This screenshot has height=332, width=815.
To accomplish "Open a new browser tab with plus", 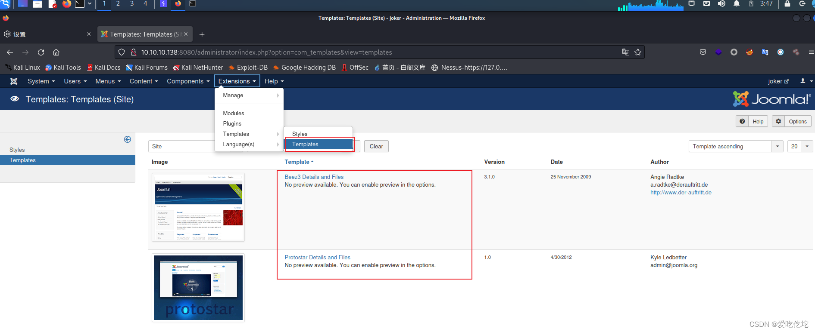I will pos(202,34).
